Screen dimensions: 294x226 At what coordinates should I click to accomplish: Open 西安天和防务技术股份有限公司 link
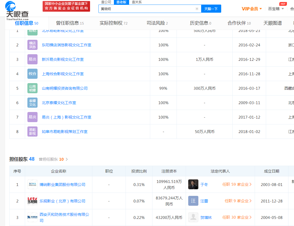(64, 217)
